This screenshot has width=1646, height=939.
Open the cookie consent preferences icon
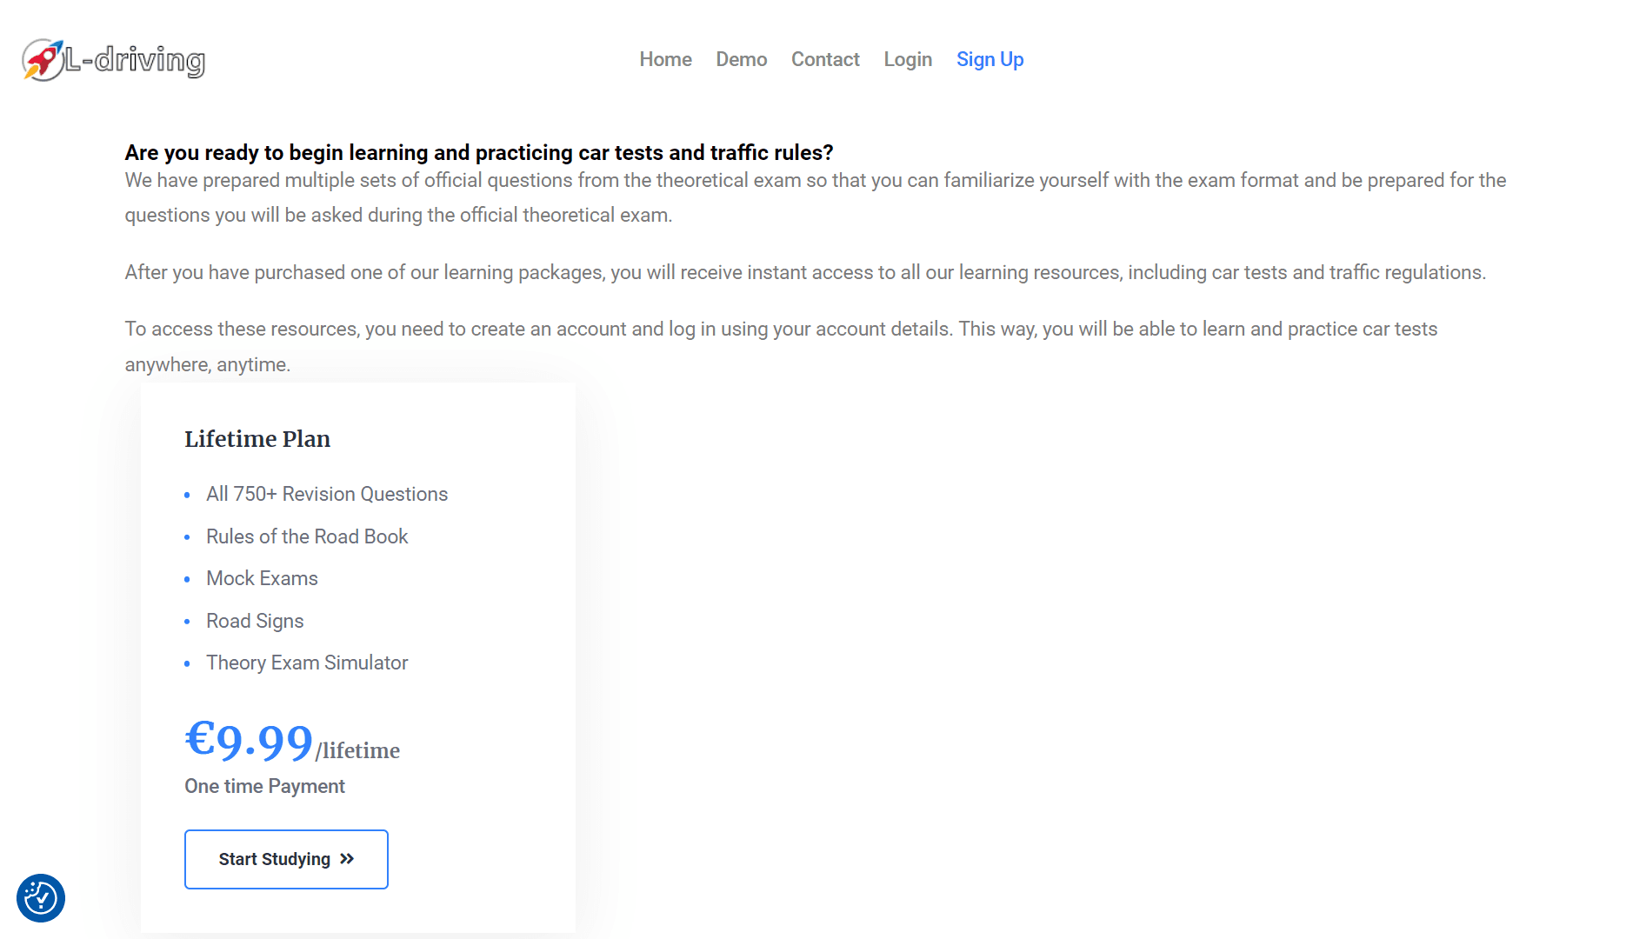41,897
